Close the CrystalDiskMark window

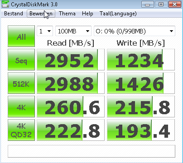174,5
